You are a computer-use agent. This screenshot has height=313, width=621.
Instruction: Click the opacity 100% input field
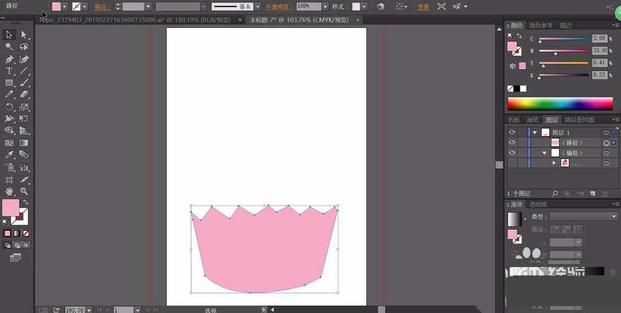(x=308, y=6)
